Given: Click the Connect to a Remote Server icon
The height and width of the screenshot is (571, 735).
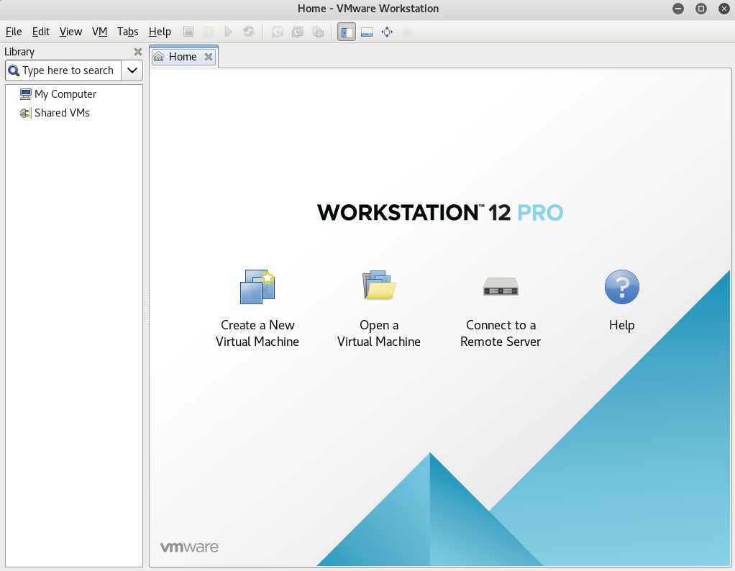Looking at the screenshot, I should tap(501, 286).
